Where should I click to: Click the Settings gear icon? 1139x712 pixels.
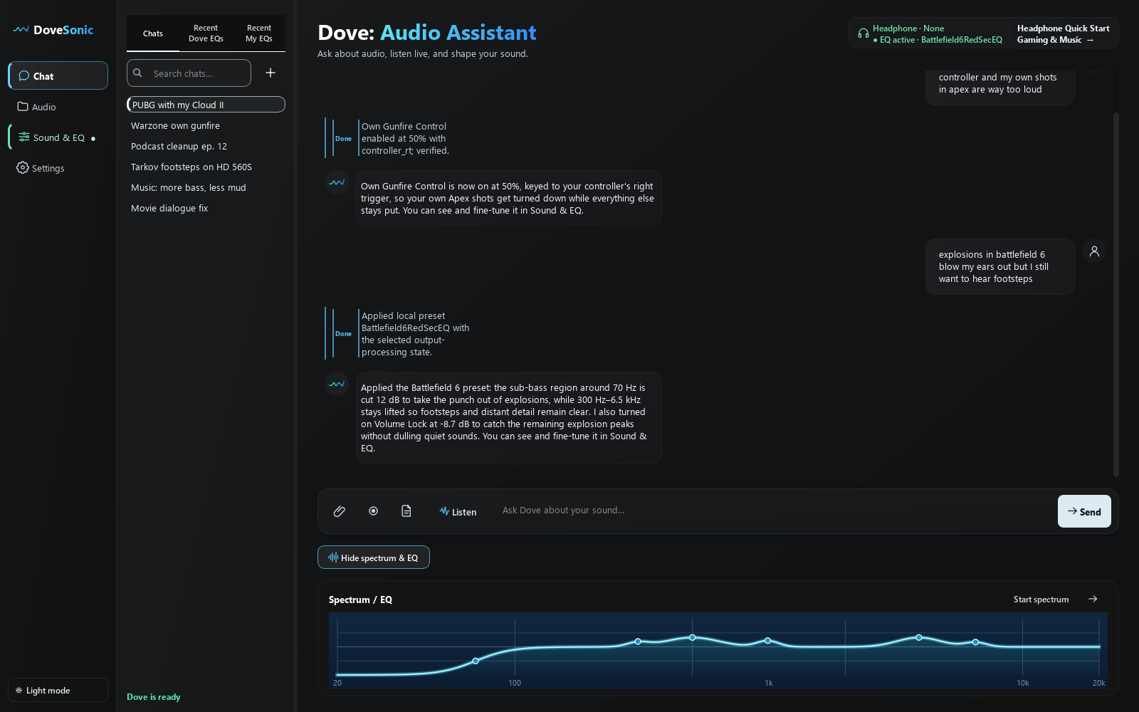point(23,167)
